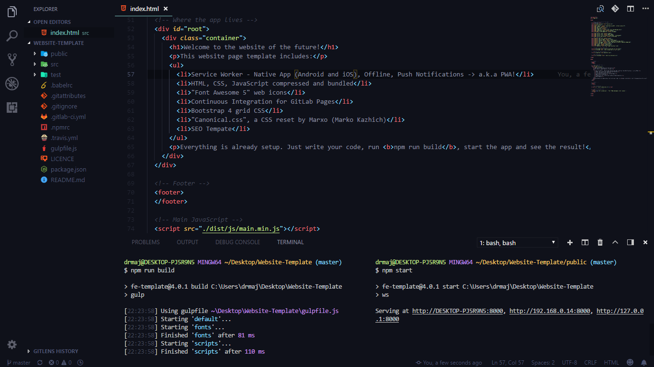654x367 pixels.
Task: Select the Terminal tab
Action: 290,242
